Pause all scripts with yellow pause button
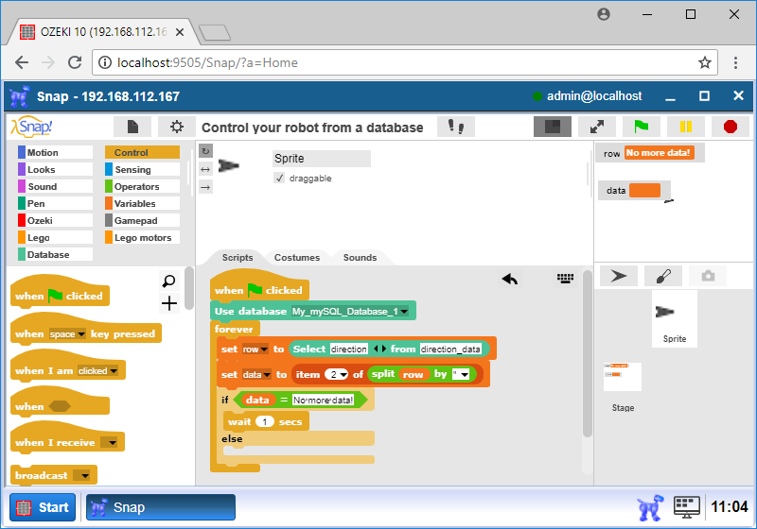This screenshot has width=757, height=529. 685,127
